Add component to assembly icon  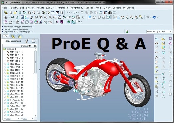coord(163,38)
